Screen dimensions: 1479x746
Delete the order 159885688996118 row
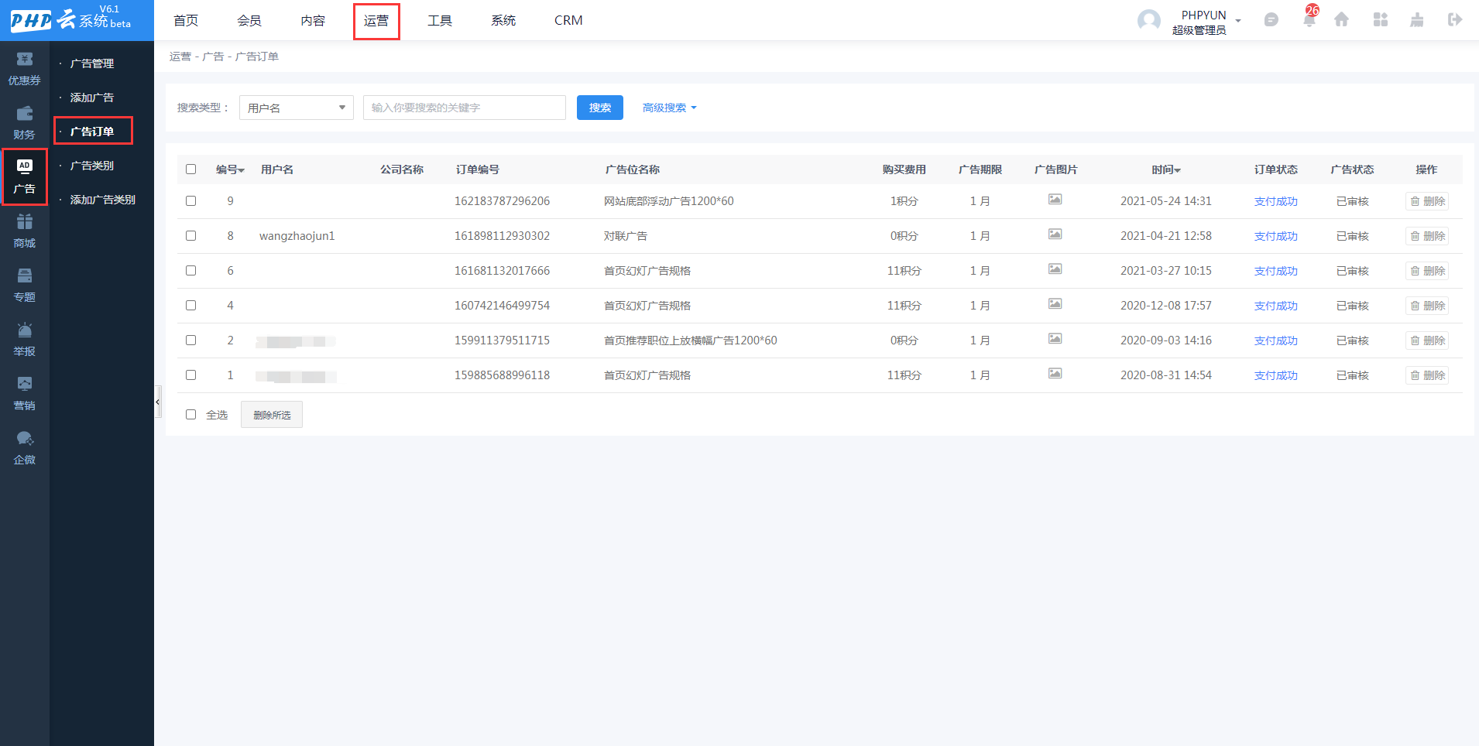[1427, 375]
